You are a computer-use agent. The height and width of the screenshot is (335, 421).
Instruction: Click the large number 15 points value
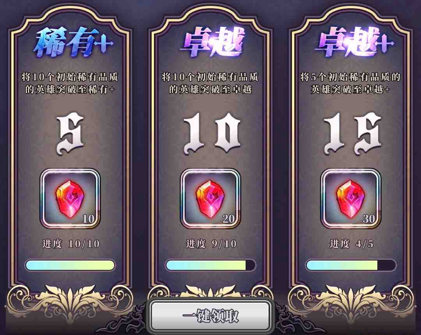pos(352,133)
